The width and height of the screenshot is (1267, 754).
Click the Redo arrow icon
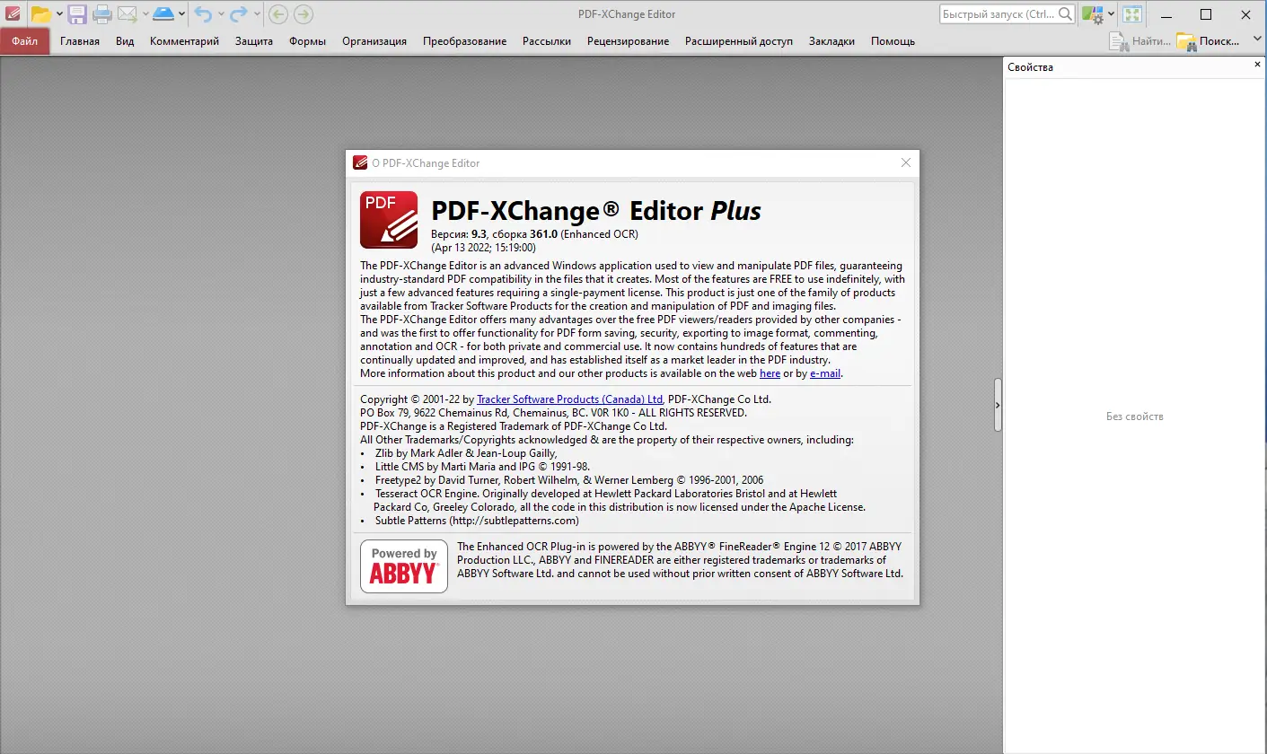click(x=238, y=13)
